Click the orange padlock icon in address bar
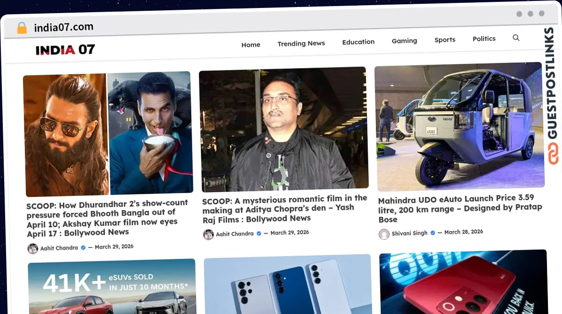 click(22, 28)
